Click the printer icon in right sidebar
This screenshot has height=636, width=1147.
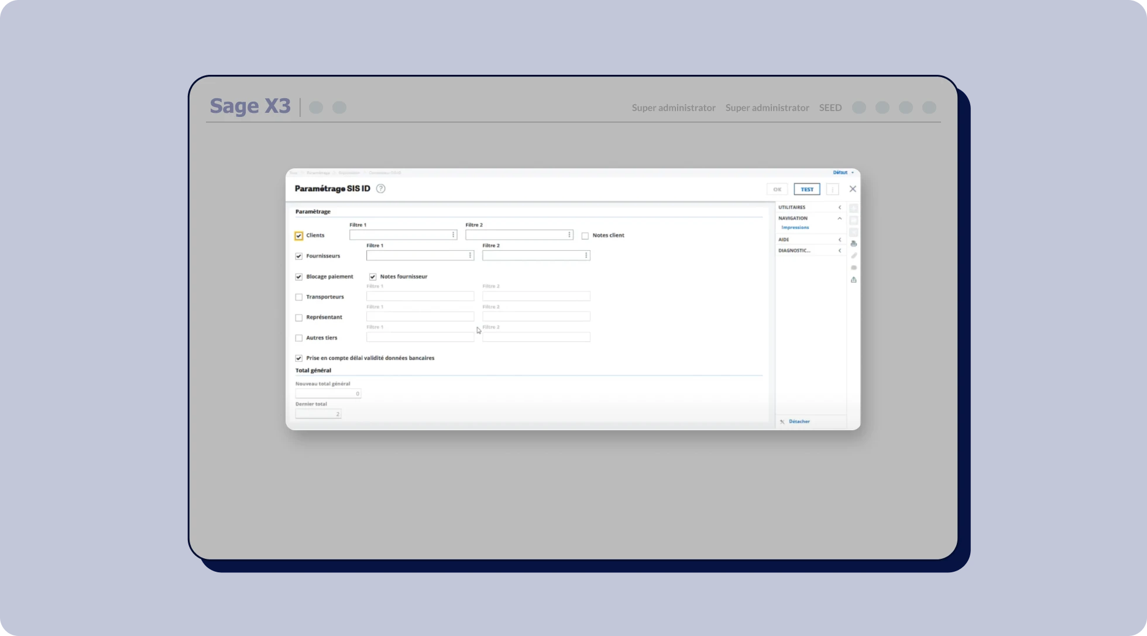853,244
